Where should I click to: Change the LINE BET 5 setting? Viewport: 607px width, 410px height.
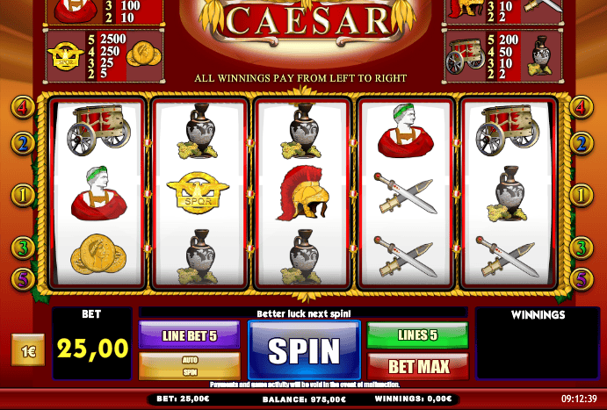[x=189, y=335]
